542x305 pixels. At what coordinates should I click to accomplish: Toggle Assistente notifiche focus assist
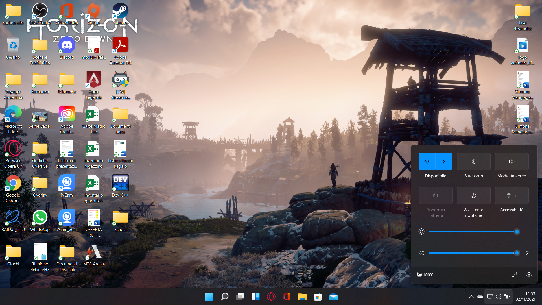(x=473, y=195)
